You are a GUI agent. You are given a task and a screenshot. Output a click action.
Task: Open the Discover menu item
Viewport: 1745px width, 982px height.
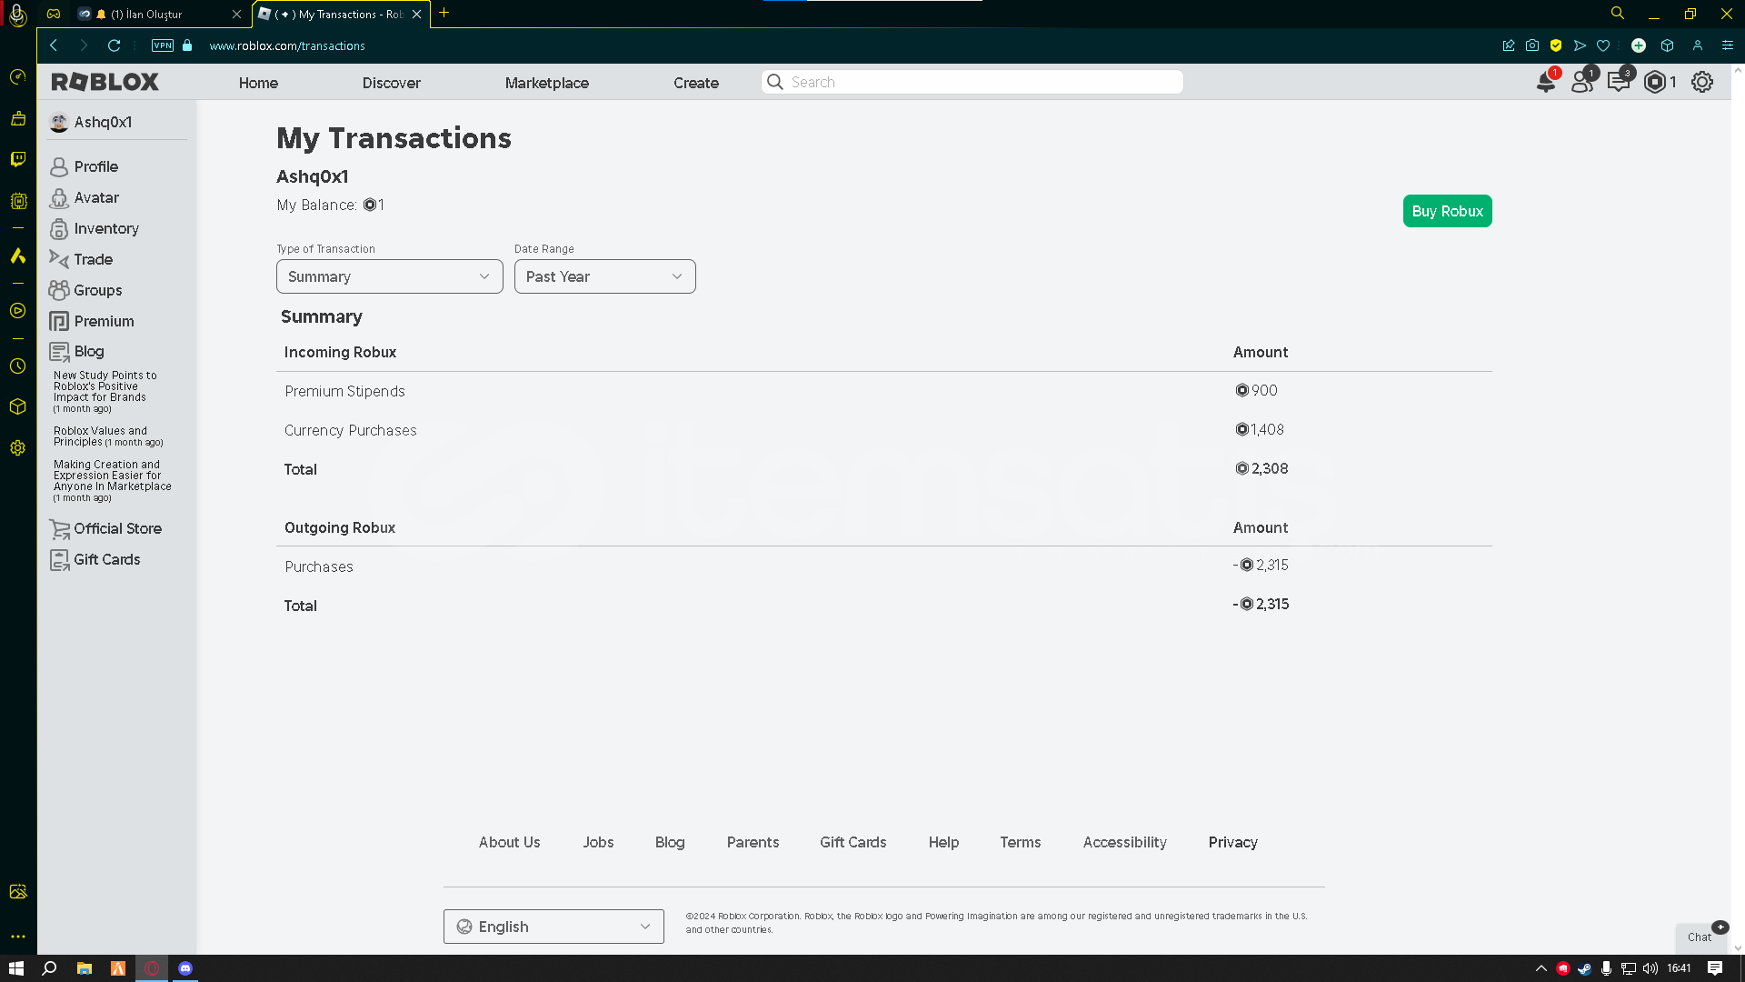[x=391, y=83]
